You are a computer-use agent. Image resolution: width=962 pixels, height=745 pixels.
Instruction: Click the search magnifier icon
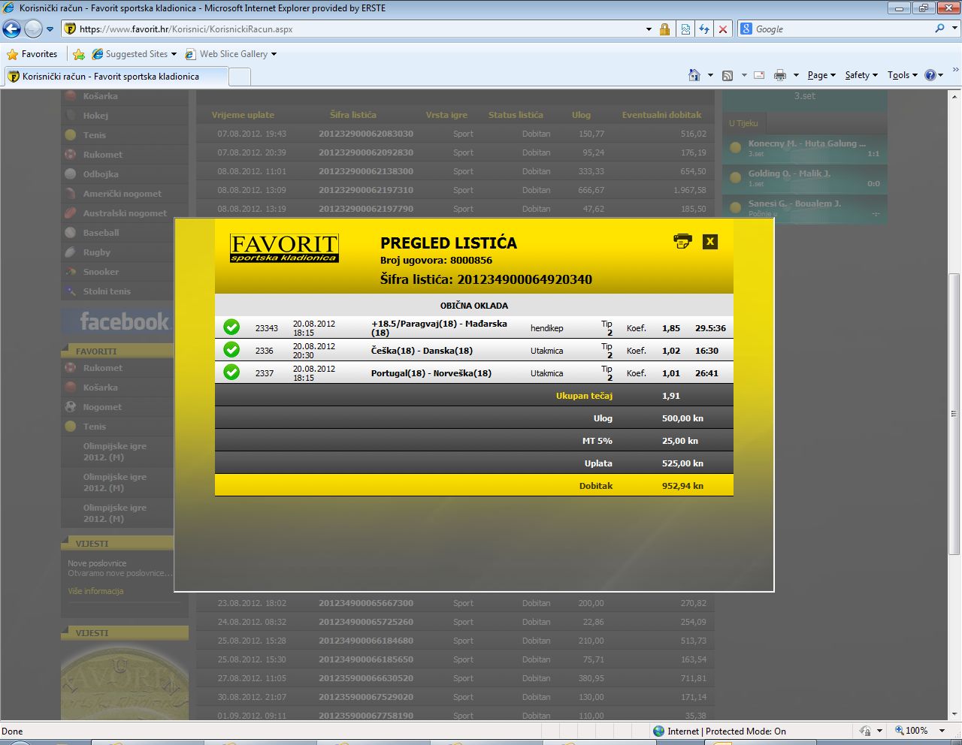(939, 29)
